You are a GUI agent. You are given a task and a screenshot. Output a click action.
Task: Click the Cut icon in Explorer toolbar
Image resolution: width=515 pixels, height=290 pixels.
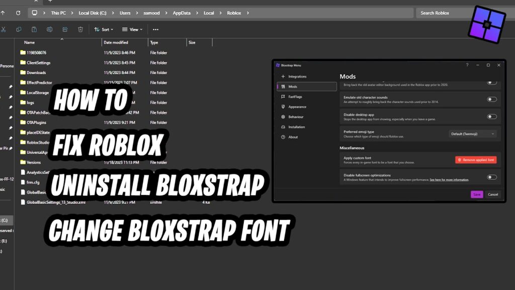pyautogui.click(x=4, y=30)
